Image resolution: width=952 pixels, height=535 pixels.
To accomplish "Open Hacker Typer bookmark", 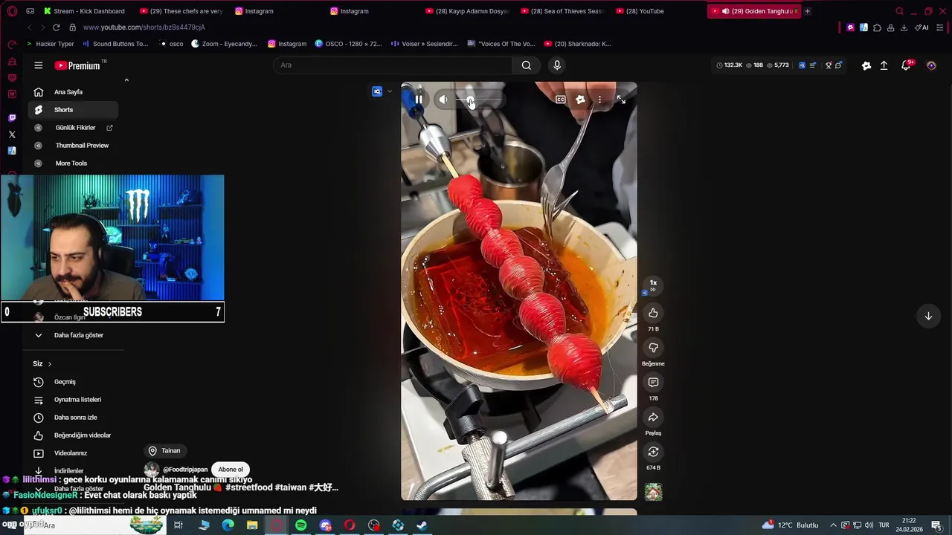I will (50, 44).
